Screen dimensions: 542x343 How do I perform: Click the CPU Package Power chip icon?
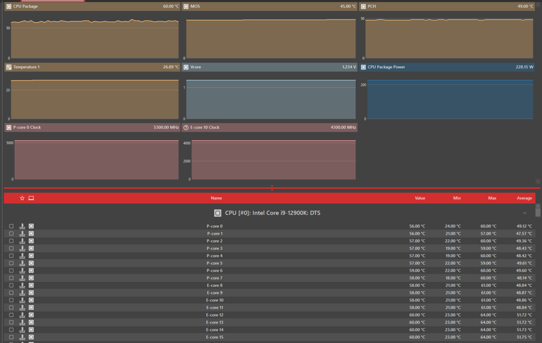click(363, 67)
